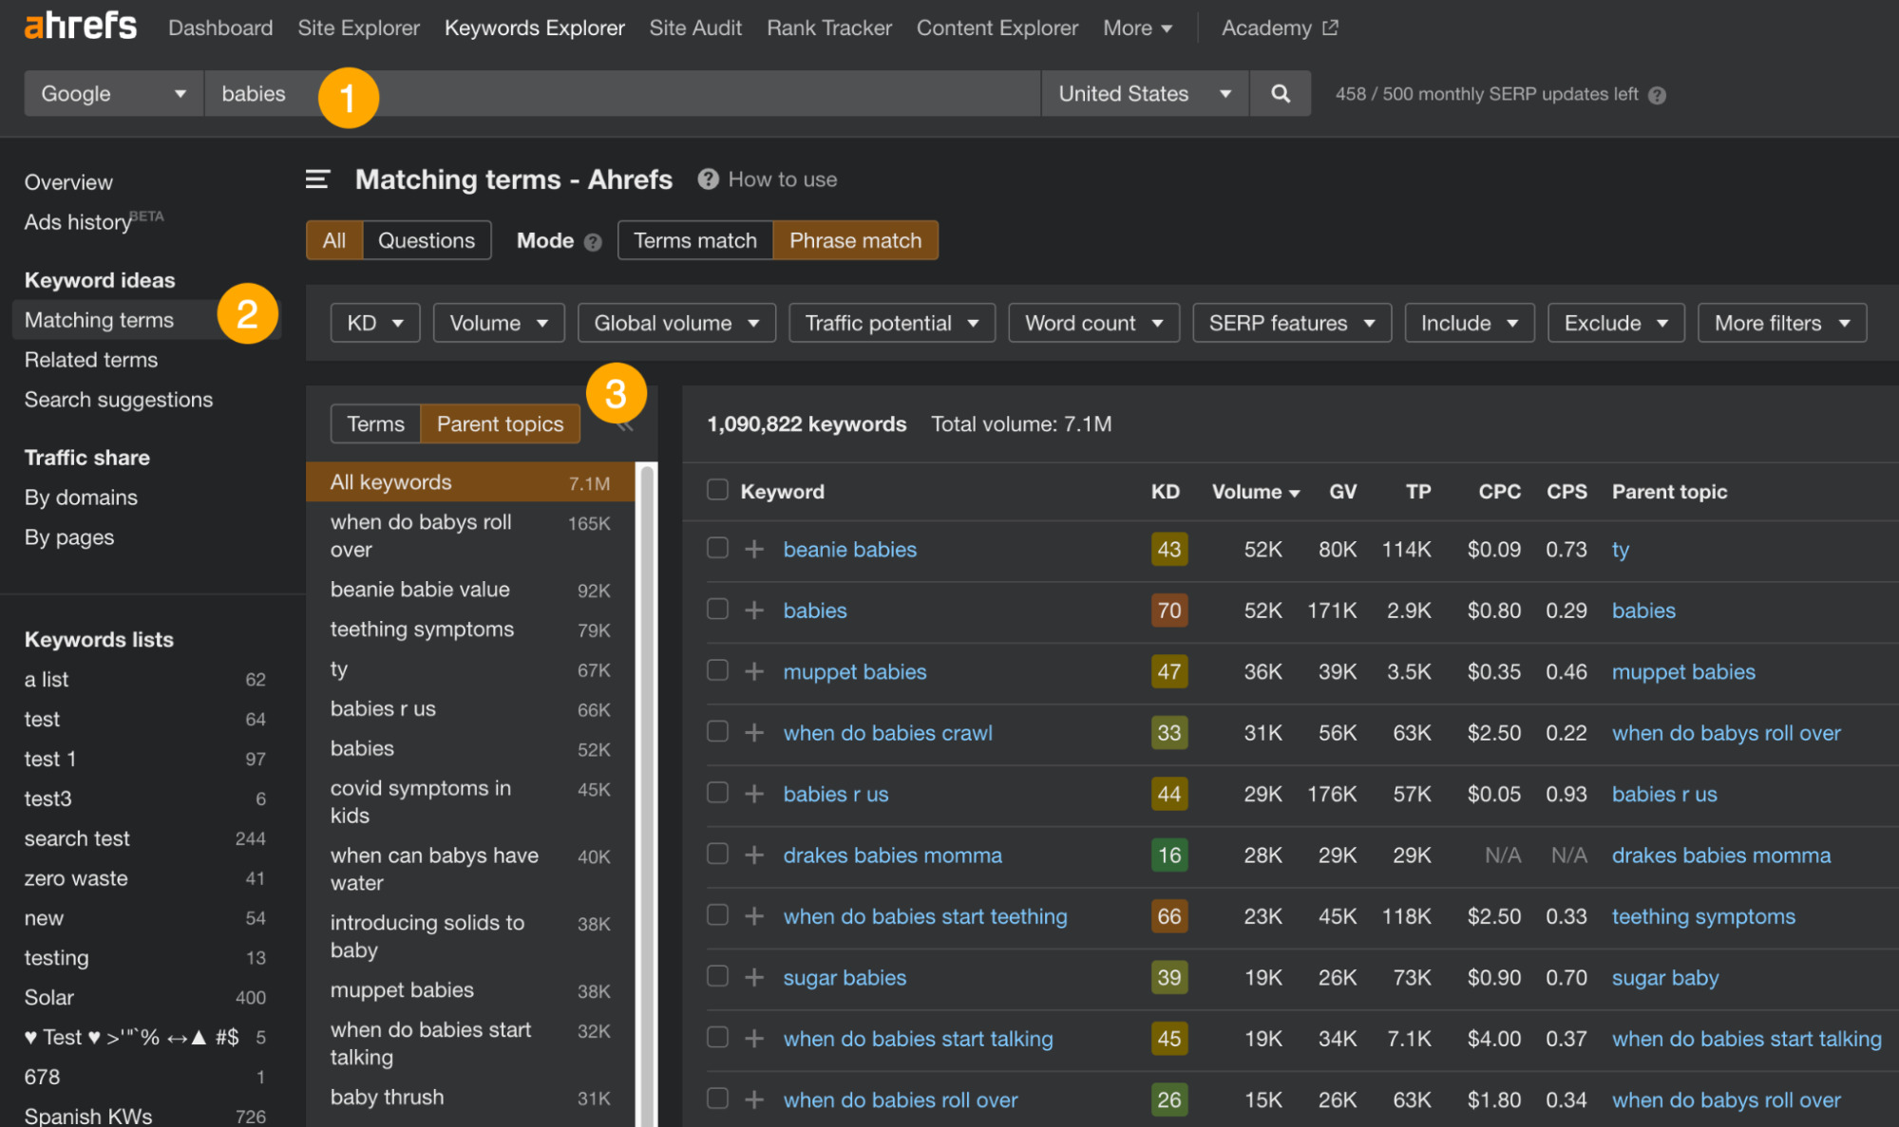This screenshot has height=1127, width=1899.
Task: Open Related terms in sidebar
Action: (x=91, y=360)
